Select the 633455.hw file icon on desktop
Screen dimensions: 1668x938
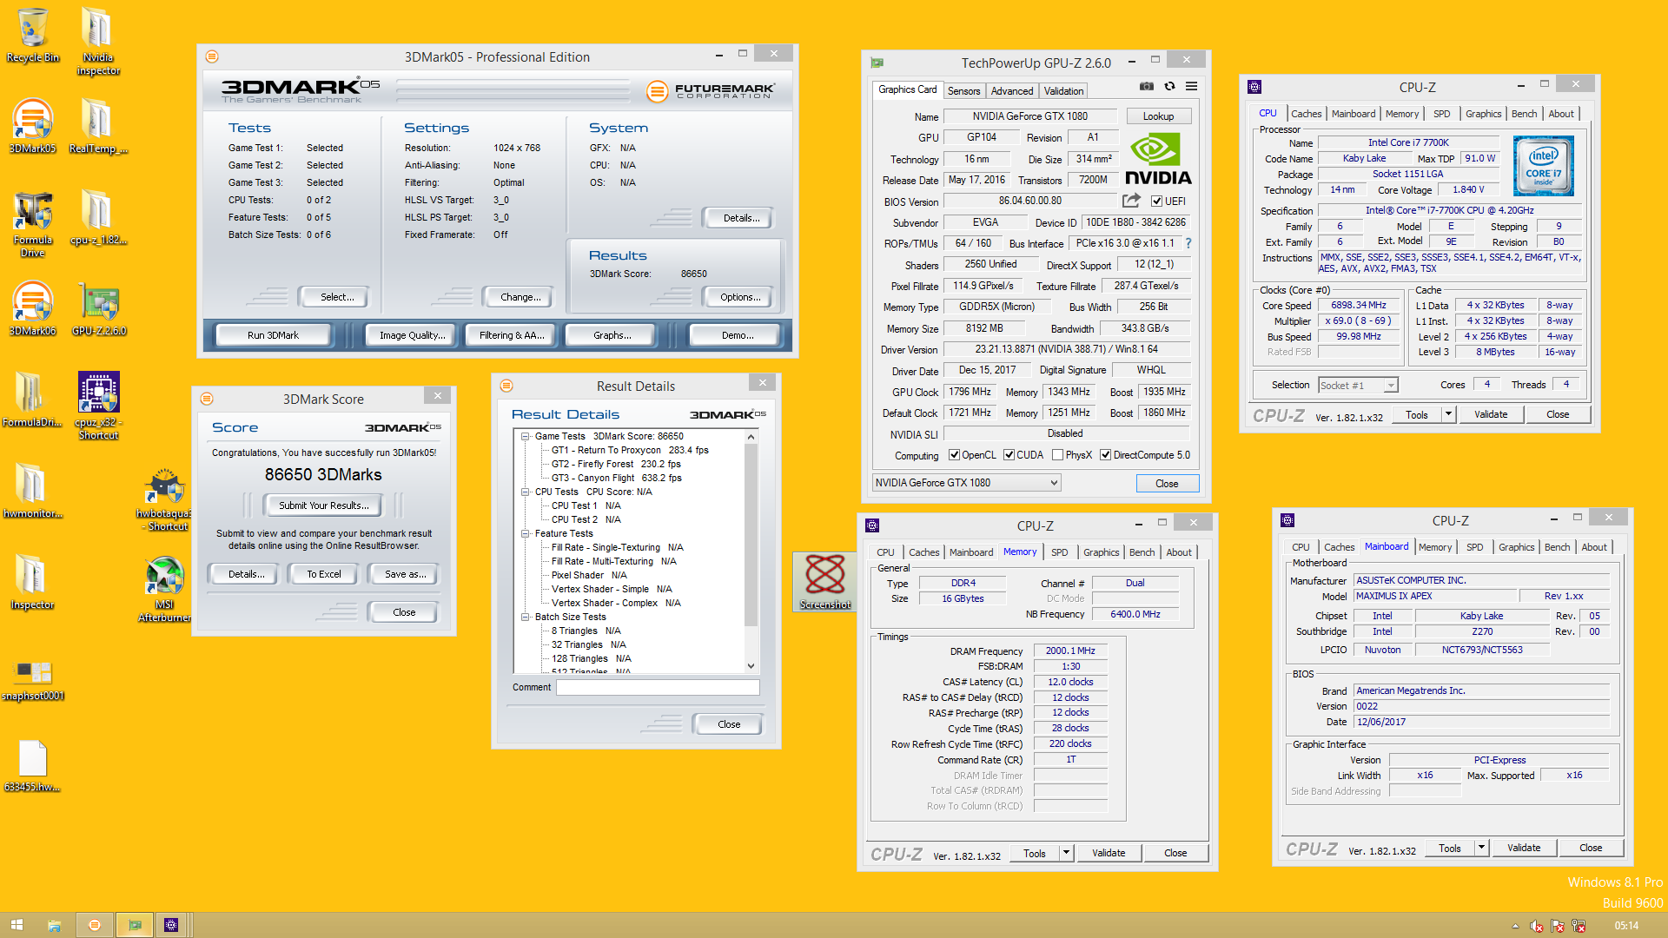(x=32, y=764)
